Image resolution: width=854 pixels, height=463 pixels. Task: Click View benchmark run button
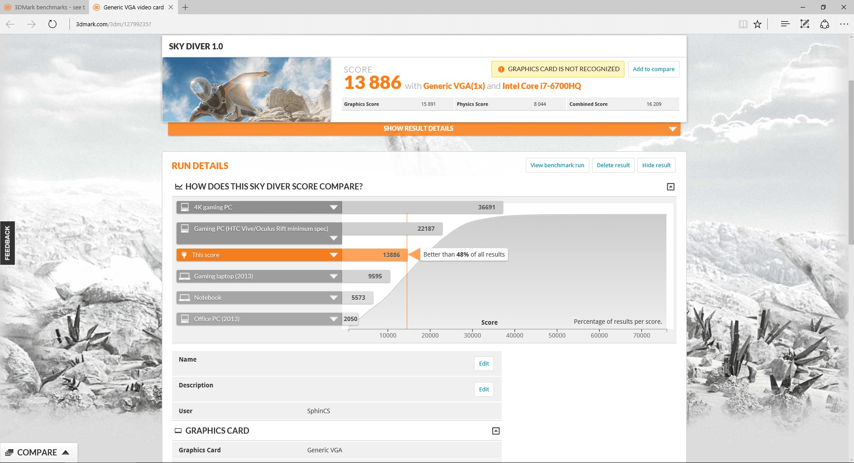tap(557, 165)
